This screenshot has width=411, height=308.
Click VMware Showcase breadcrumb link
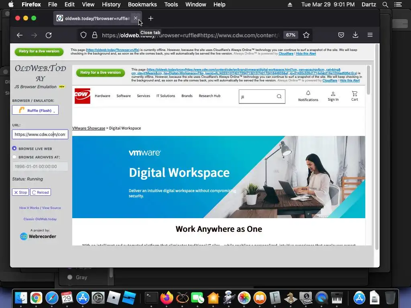click(x=89, y=128)
